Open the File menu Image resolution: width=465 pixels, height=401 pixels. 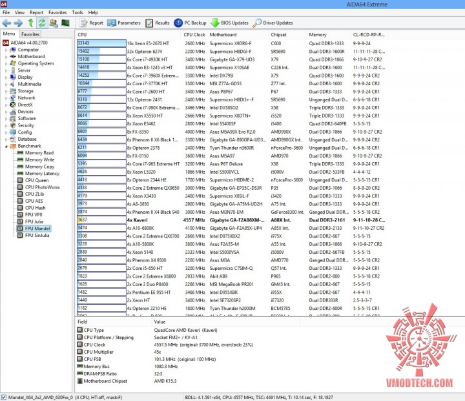[6, 12]
